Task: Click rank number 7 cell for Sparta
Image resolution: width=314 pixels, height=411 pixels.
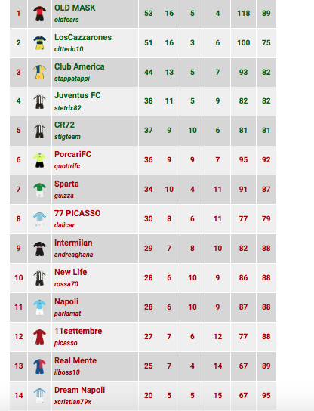Action: tap(18, 190)
